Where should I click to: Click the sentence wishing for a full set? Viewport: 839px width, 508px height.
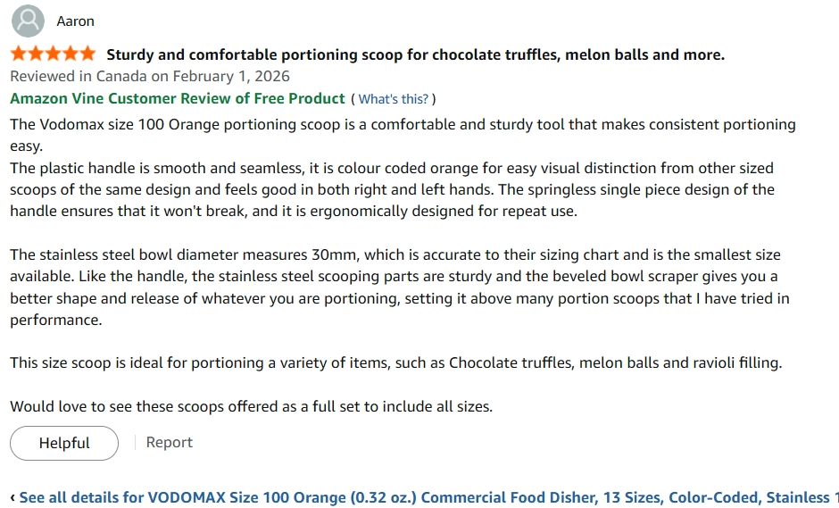pos(251,406)
